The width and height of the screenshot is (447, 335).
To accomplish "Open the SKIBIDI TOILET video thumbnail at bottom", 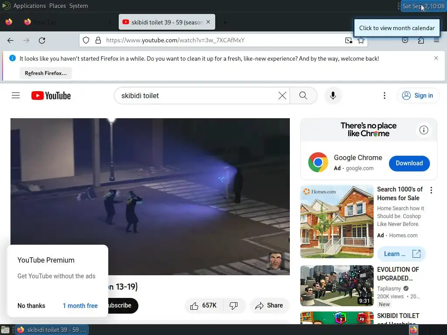I will pos(337,318).
